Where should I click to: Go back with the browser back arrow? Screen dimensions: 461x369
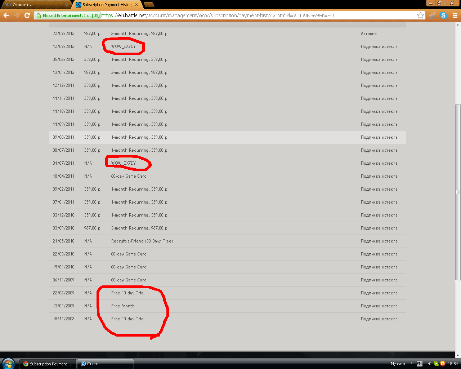(6, 15)
